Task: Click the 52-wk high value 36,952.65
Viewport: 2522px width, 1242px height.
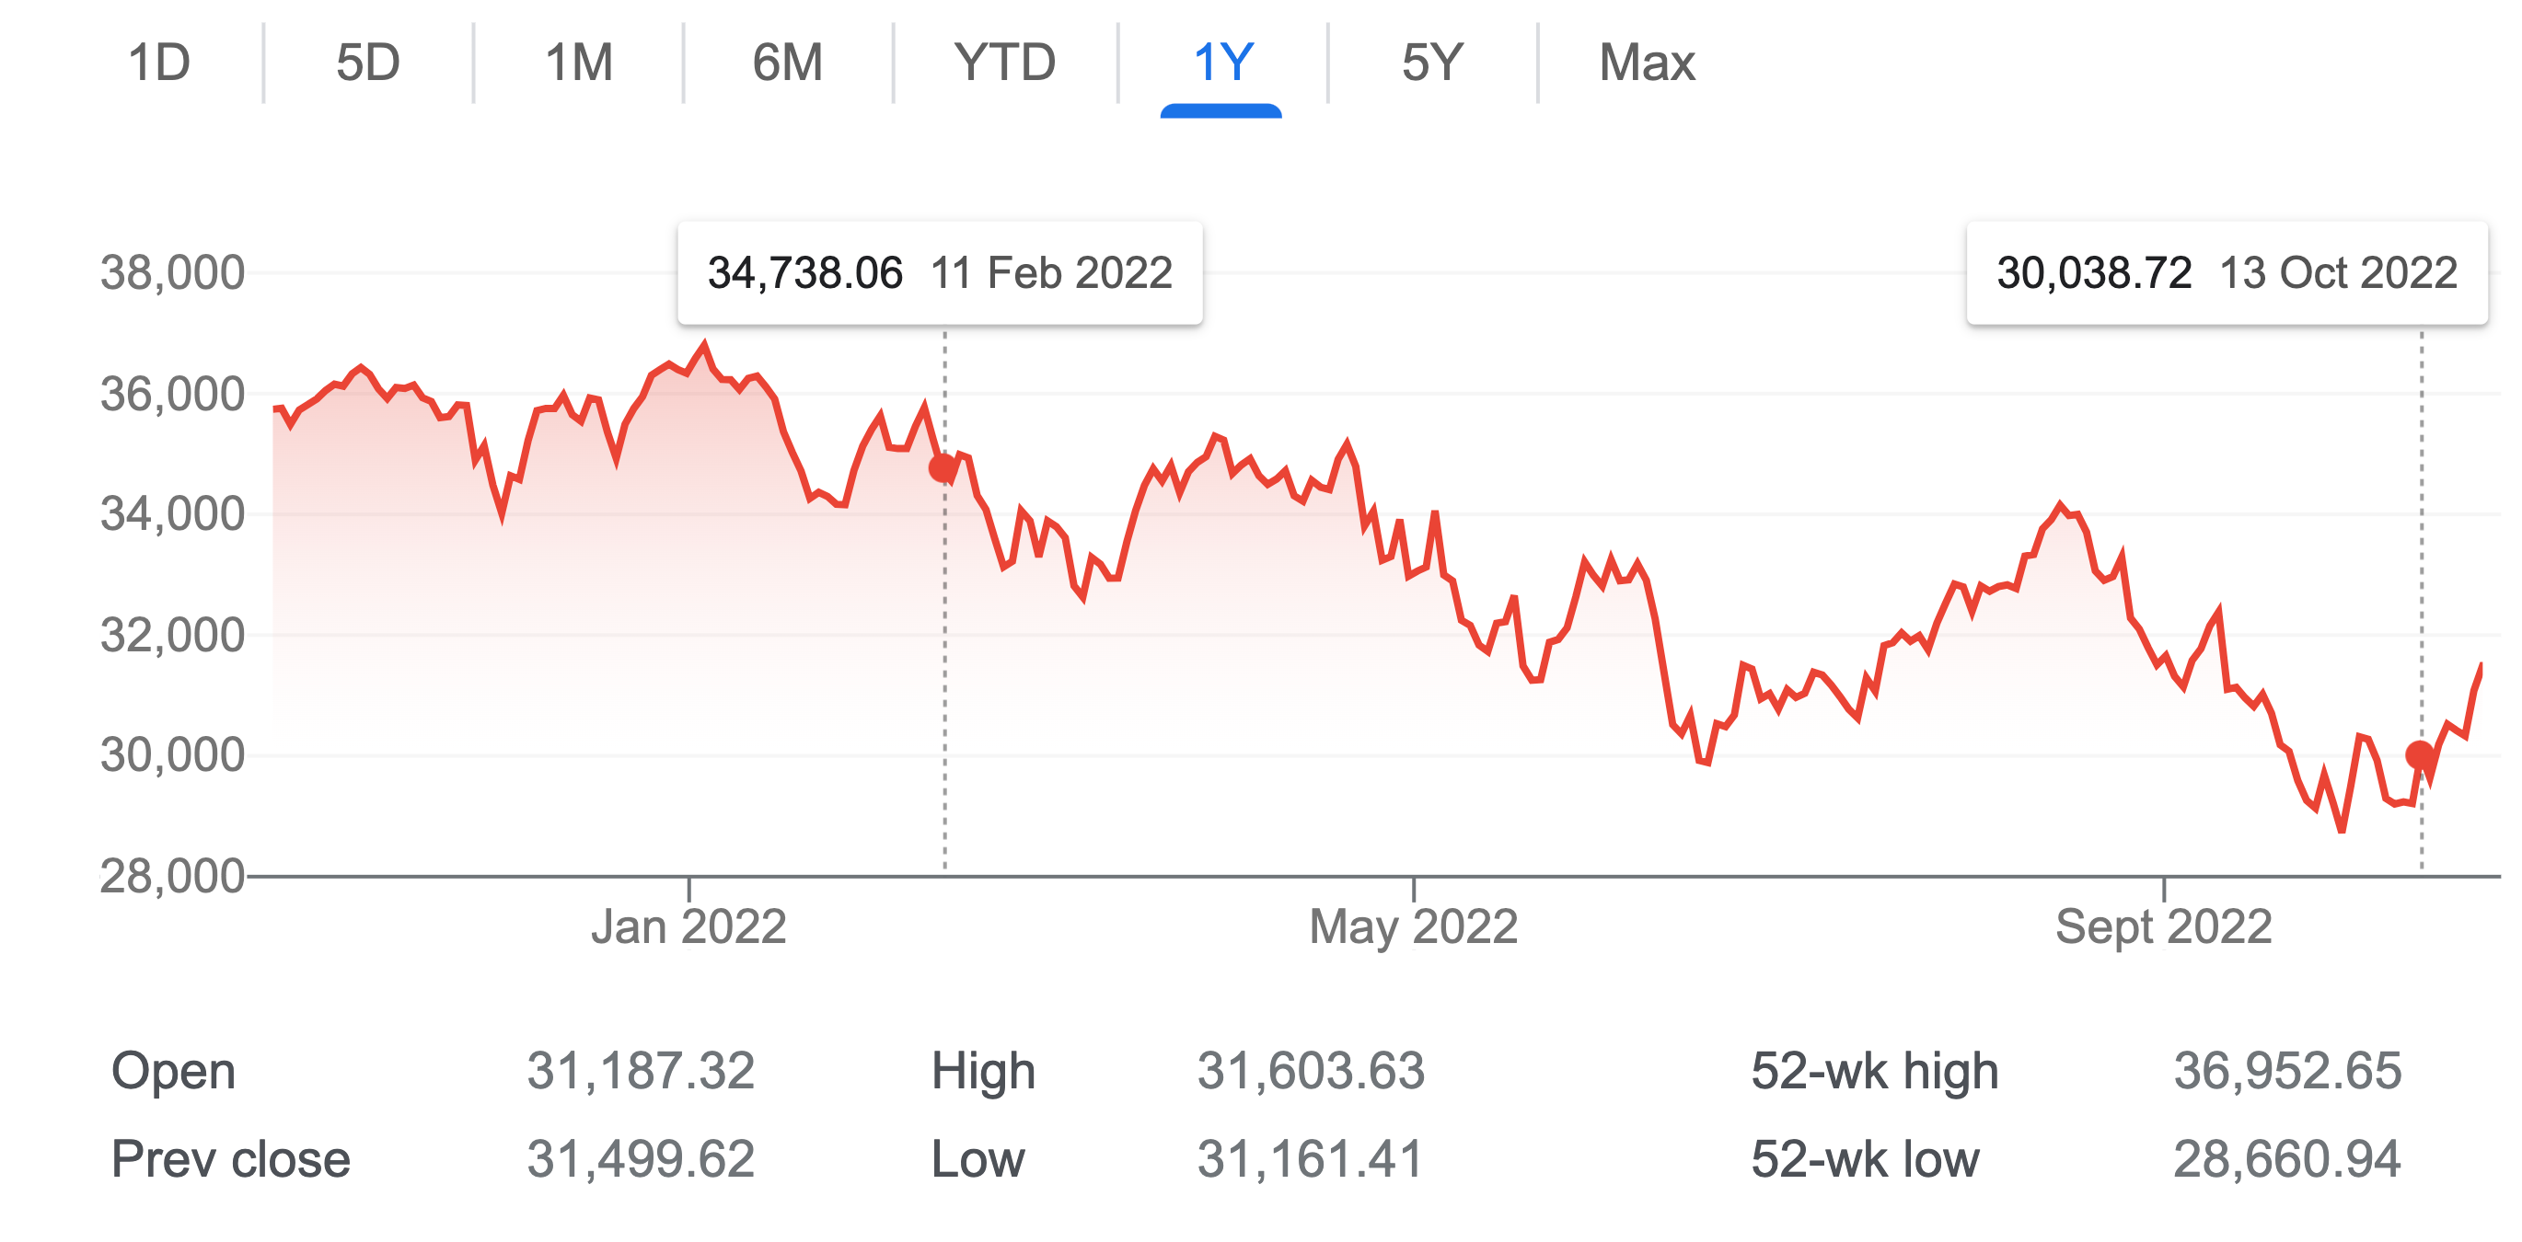Action: coord(2287,1071)
